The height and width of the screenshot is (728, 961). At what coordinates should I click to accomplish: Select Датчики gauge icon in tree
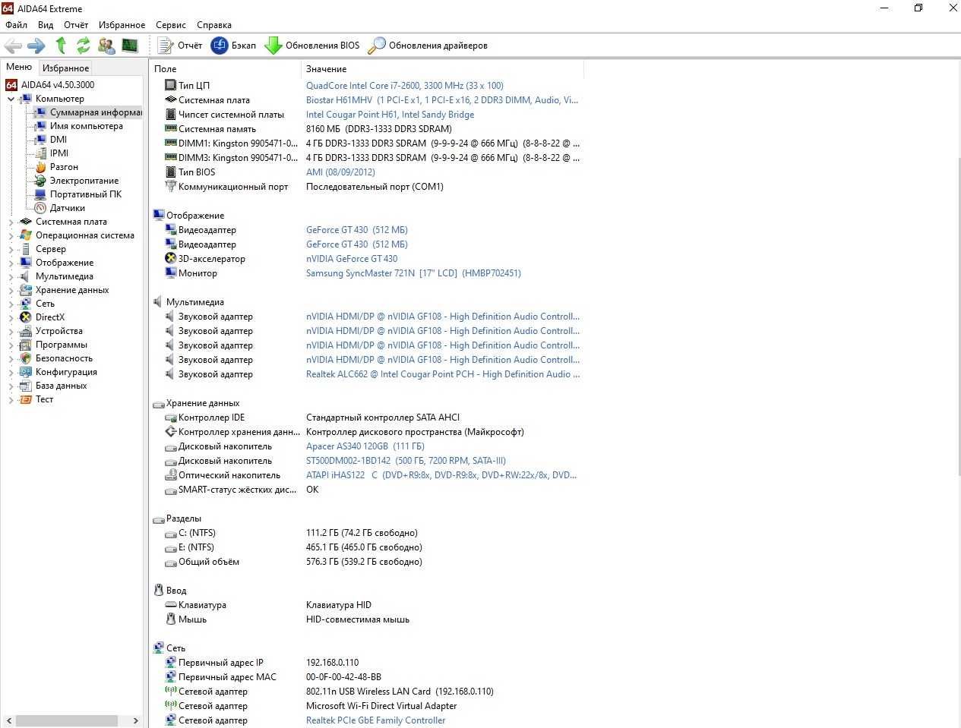point(40,208)
